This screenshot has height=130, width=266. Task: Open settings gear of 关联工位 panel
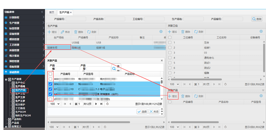point(261,31)
